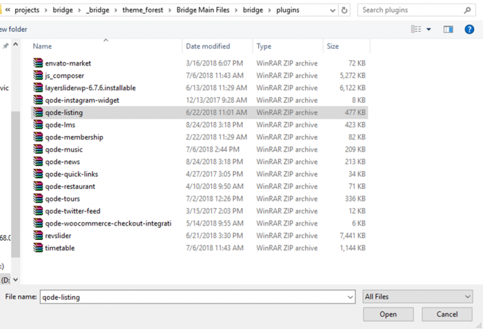Click the qode-quick-links archive icon
The image size is (483, 329).
click(x=38, y=174)
